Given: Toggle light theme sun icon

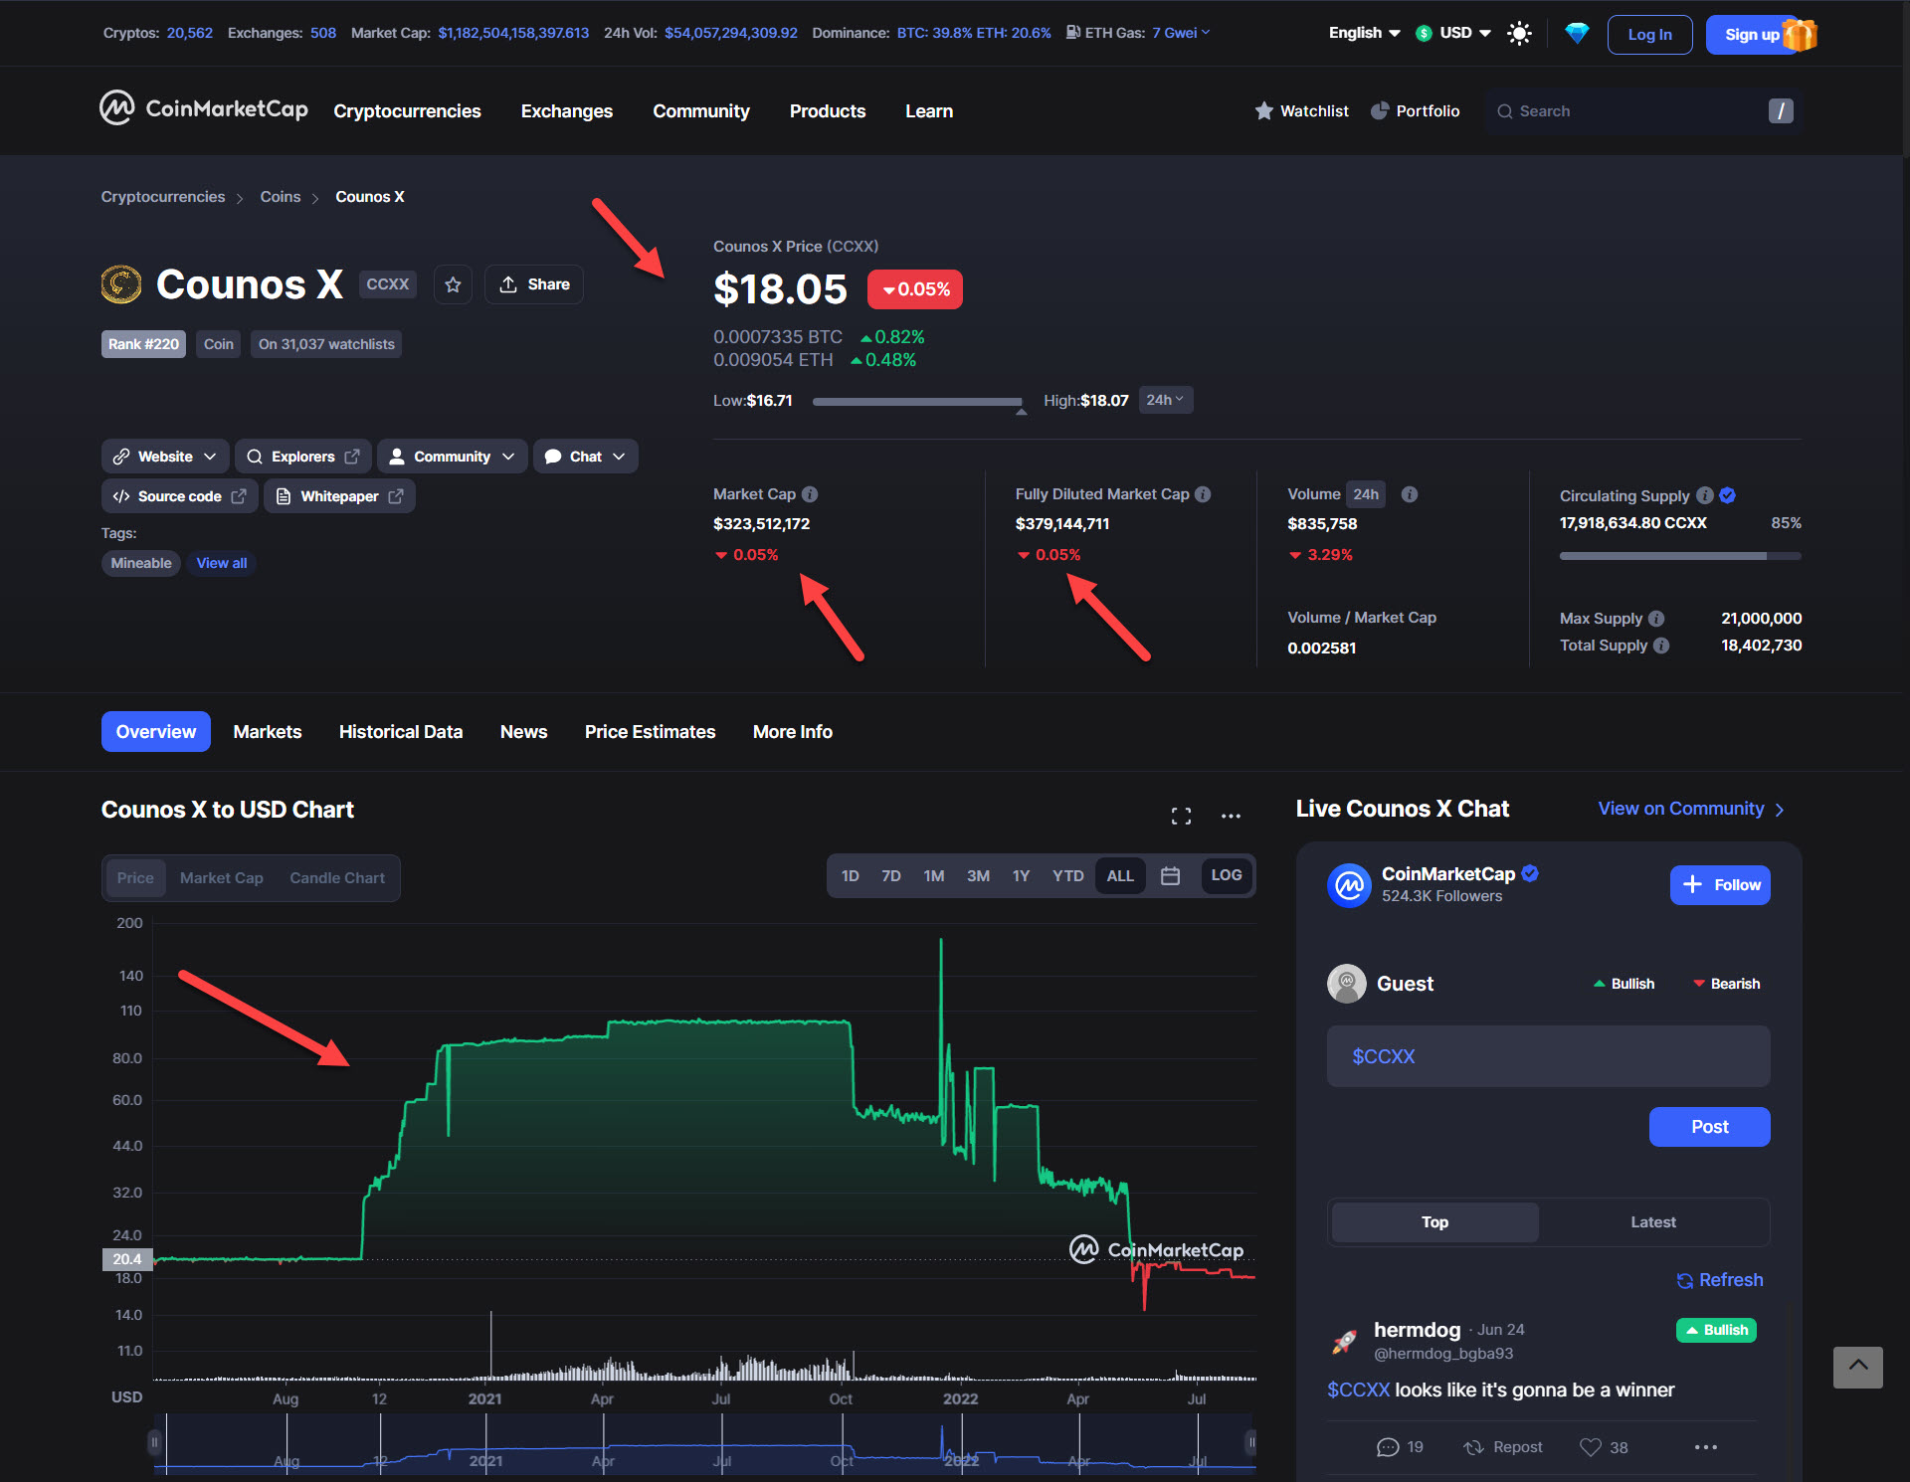Looking at the screenshot, I should point(1519,34).
